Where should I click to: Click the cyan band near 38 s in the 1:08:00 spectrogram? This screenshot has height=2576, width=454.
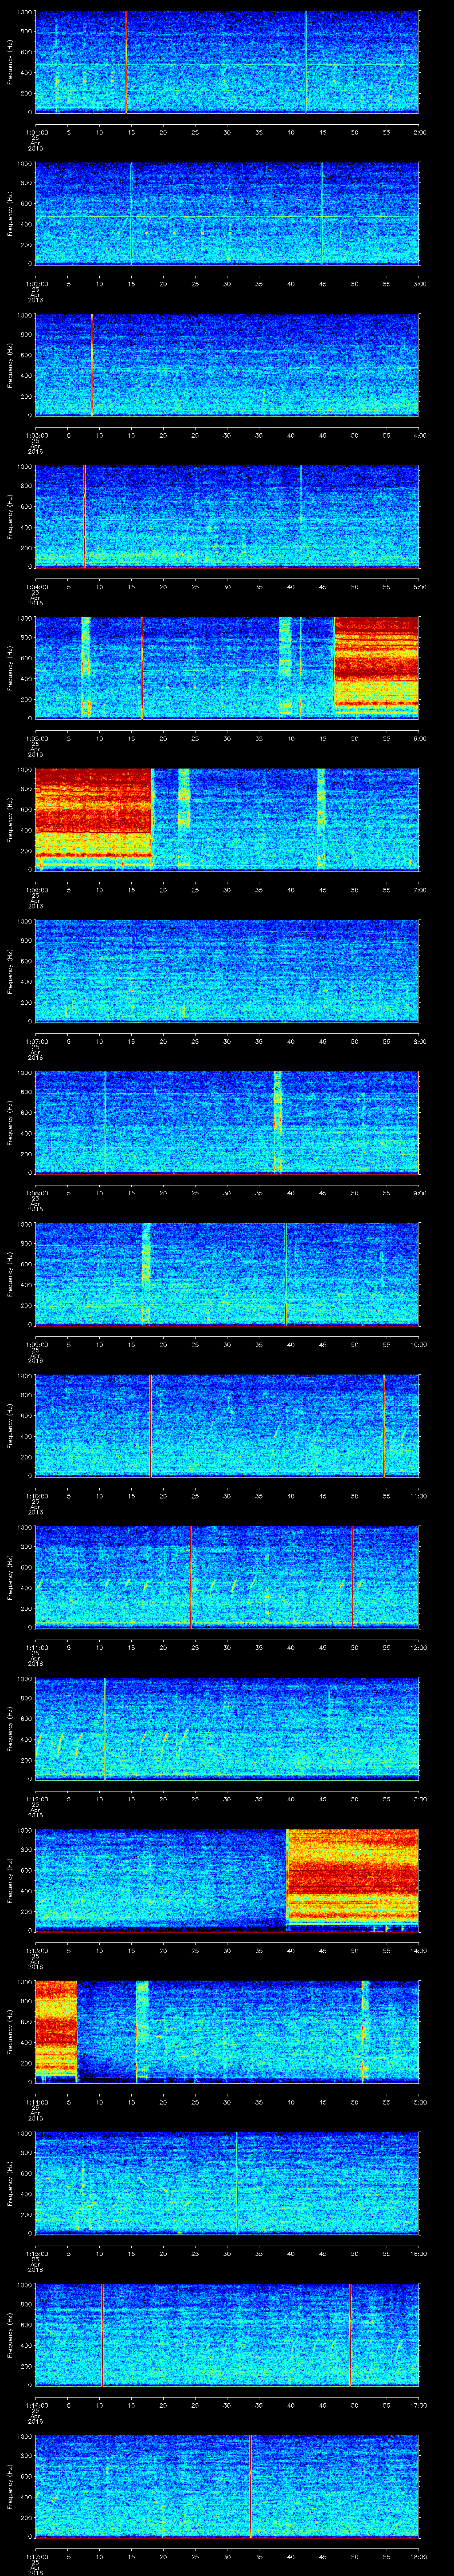coord(278,1123)
